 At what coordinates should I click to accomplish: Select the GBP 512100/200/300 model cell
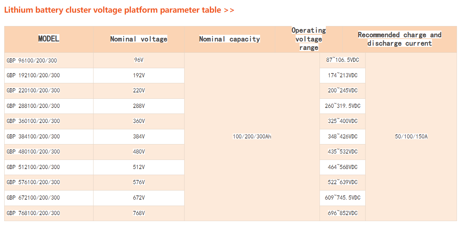point(33,167)
